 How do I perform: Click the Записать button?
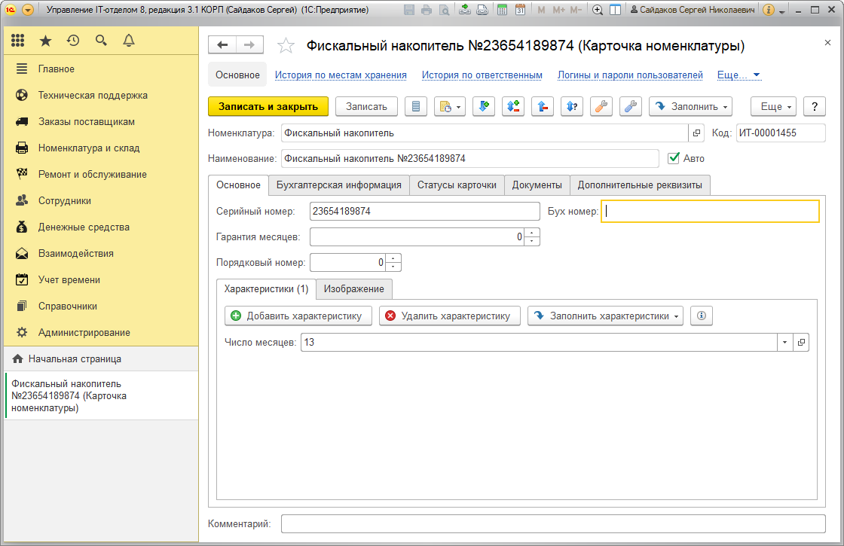click(366, 106)
